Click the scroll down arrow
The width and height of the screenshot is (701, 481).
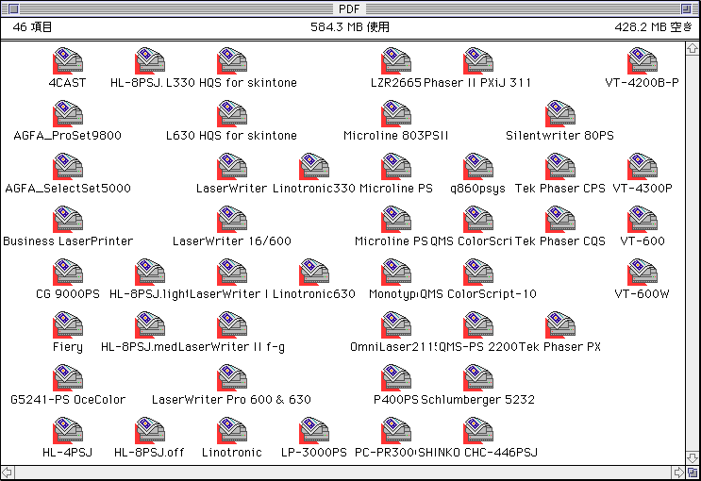[x=693, y=458]
